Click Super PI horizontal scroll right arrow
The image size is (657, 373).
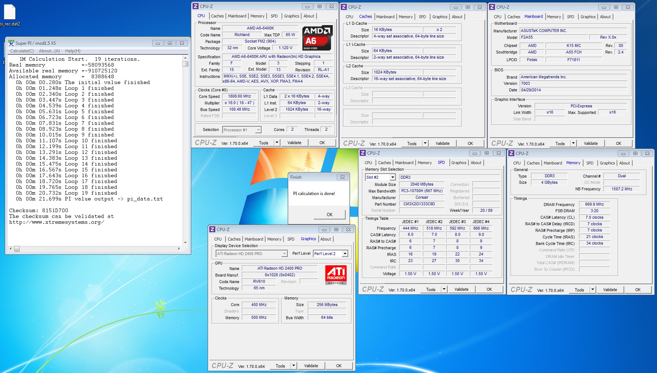coord(179,249)
